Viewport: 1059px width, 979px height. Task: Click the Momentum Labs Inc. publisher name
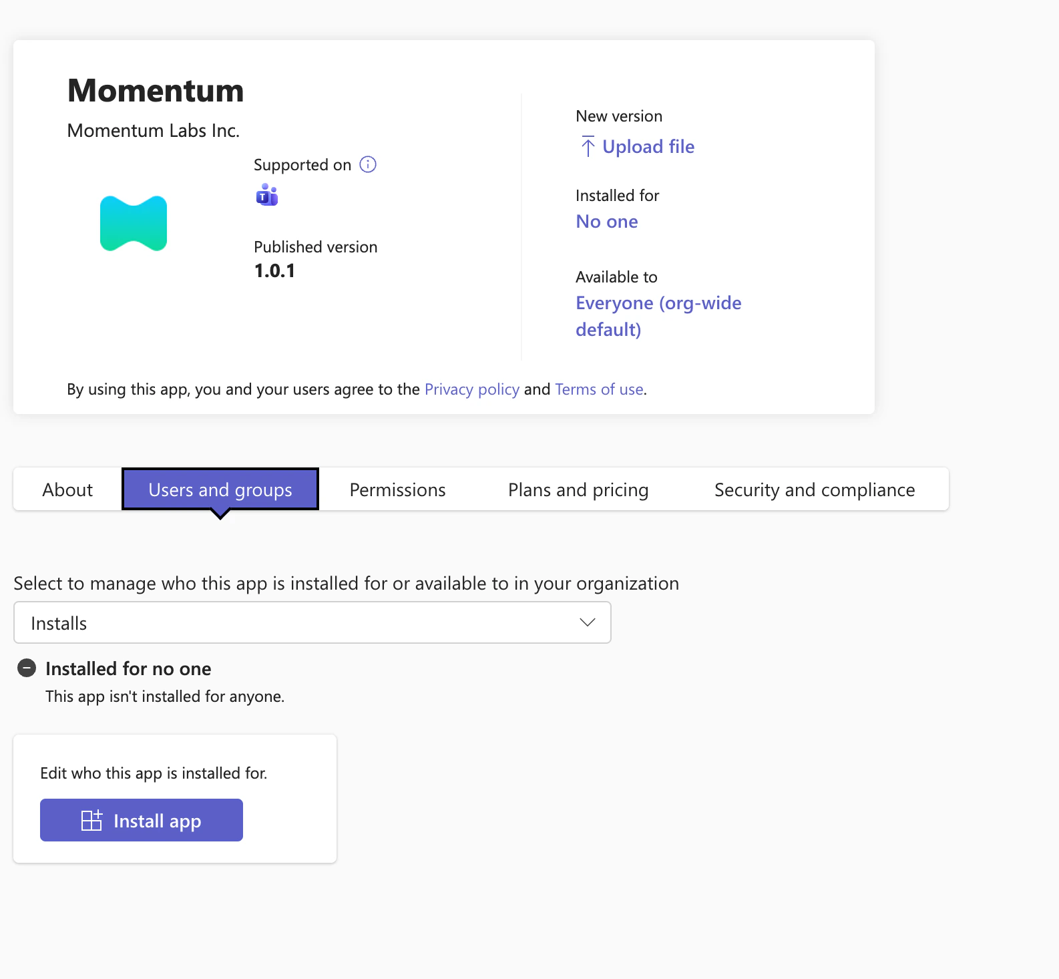point(154,130)
